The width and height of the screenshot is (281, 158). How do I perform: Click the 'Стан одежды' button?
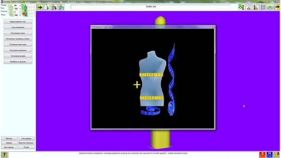[x=26, y=138]
